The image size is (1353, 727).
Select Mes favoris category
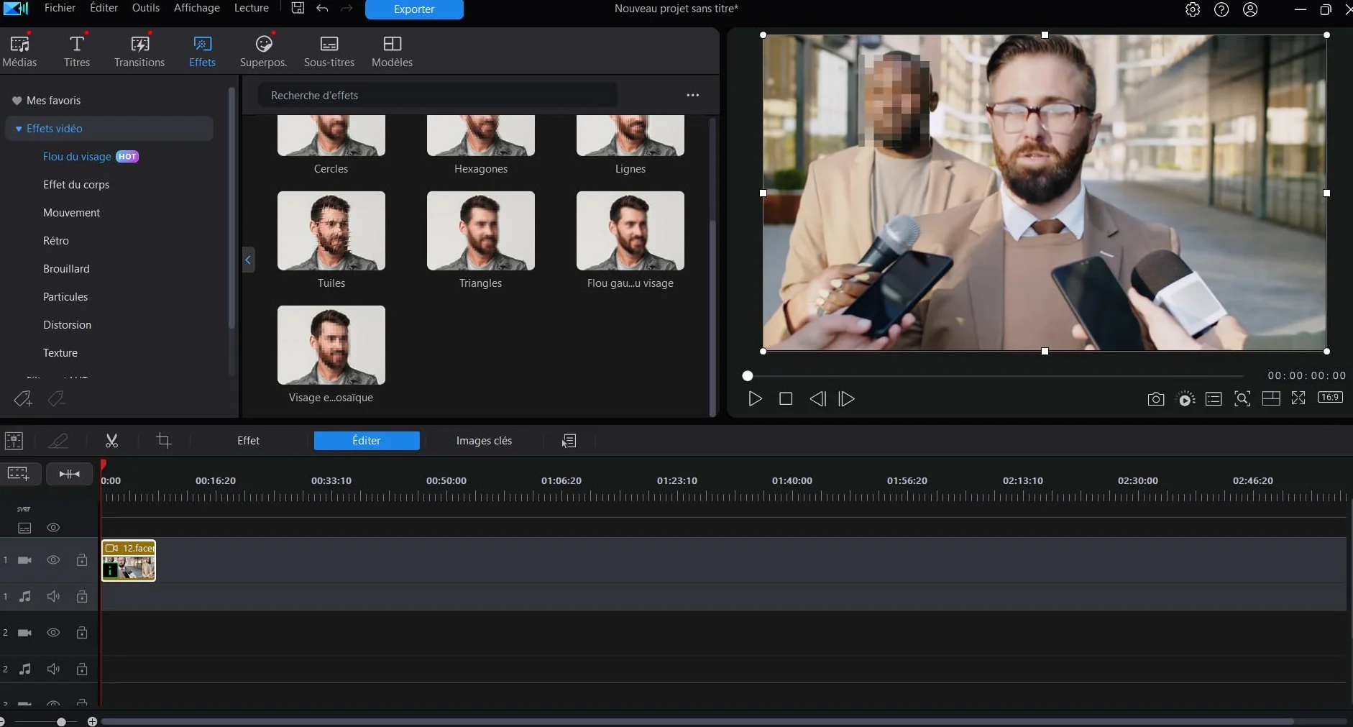(53, 101)
